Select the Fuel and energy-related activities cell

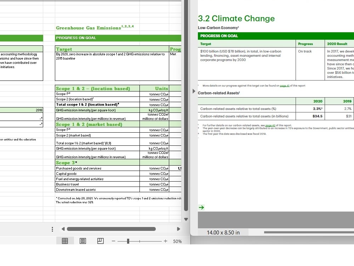click(97, 179)
